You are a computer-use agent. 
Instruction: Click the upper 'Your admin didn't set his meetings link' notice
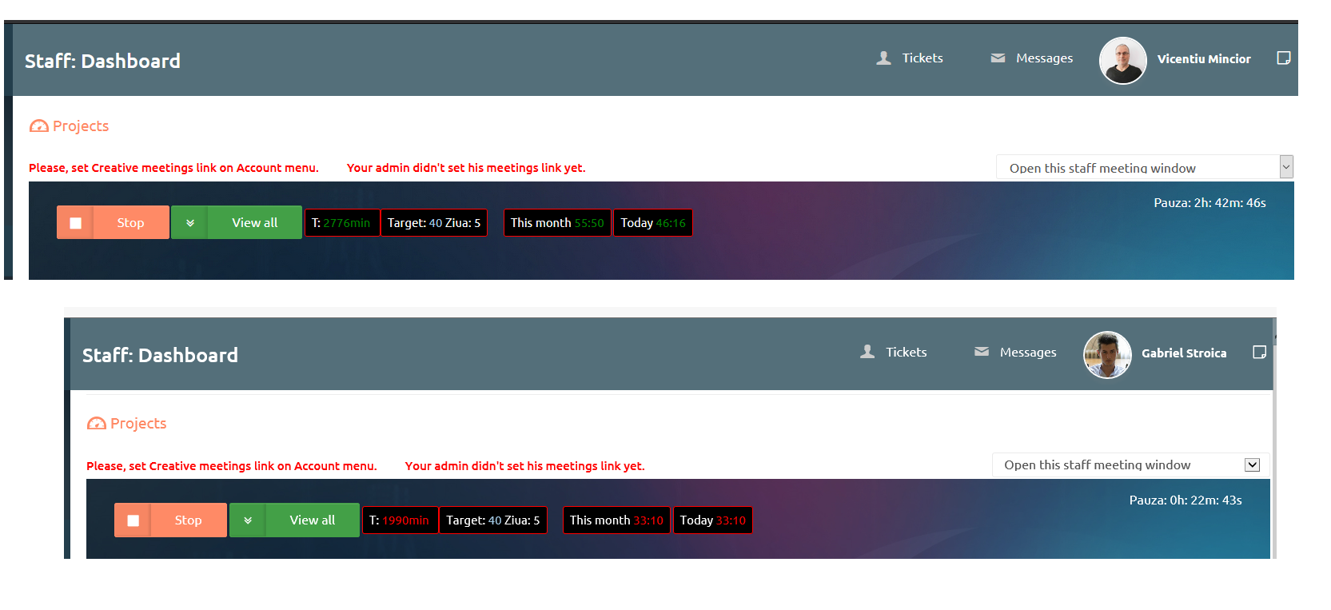click(466, 168)
